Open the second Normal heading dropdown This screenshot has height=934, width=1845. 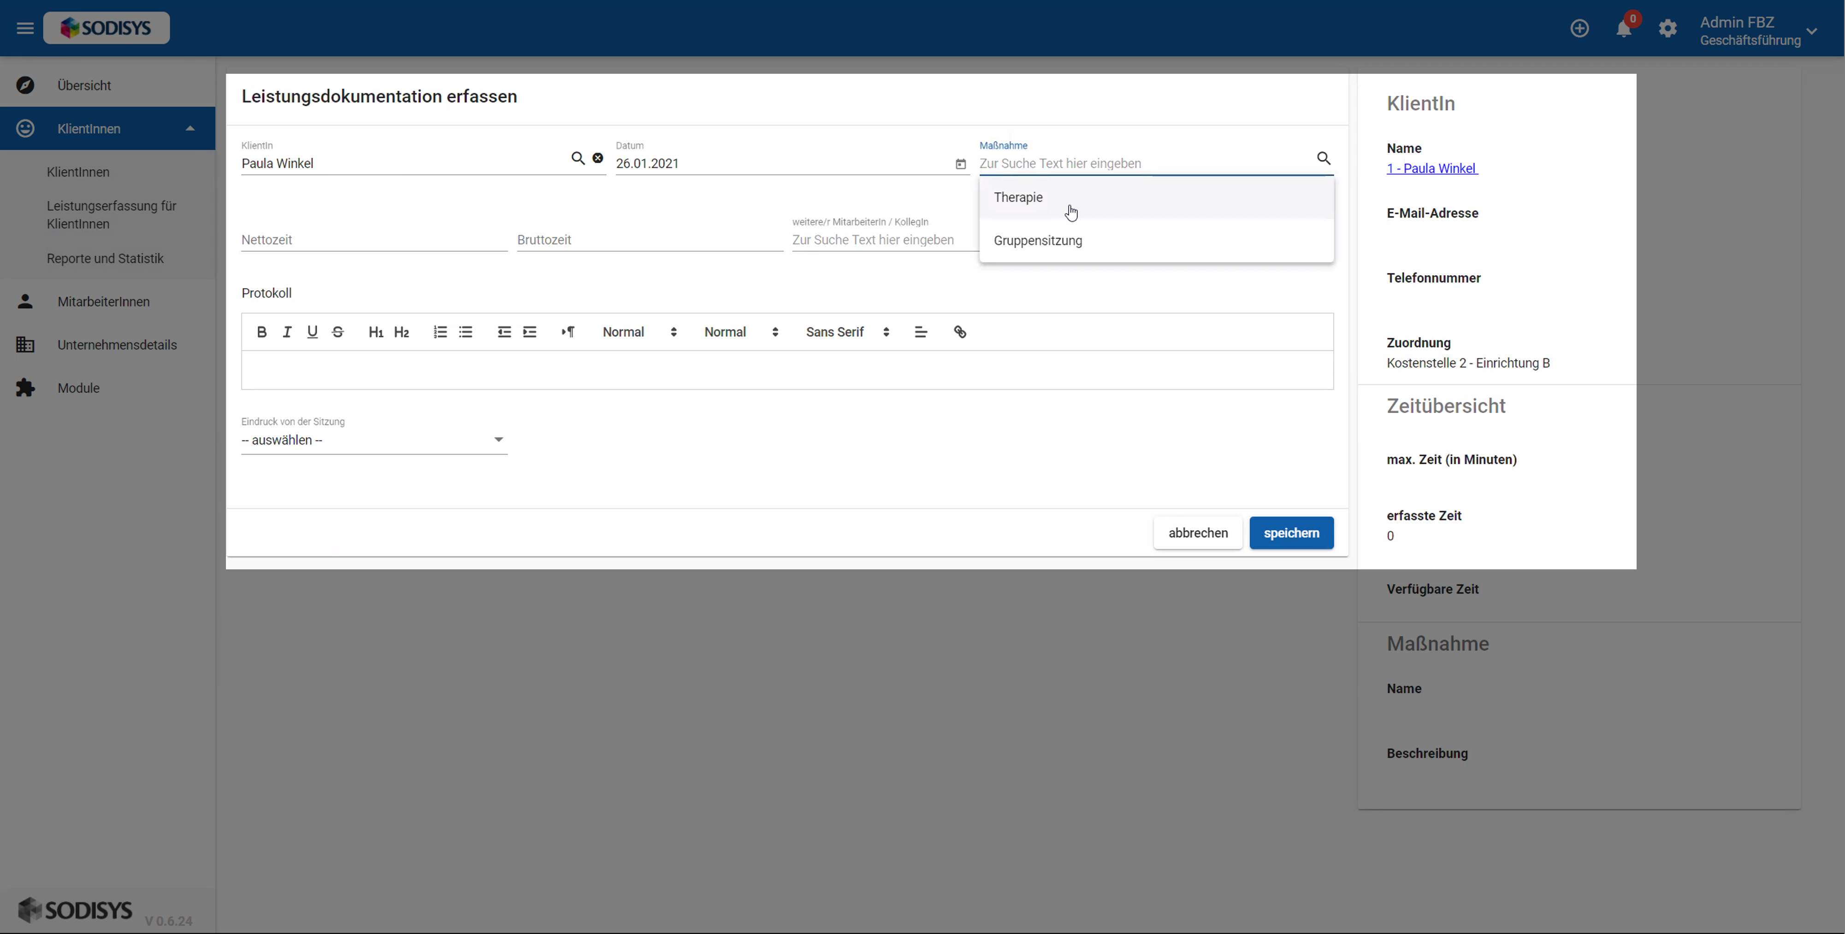[741, 331]
